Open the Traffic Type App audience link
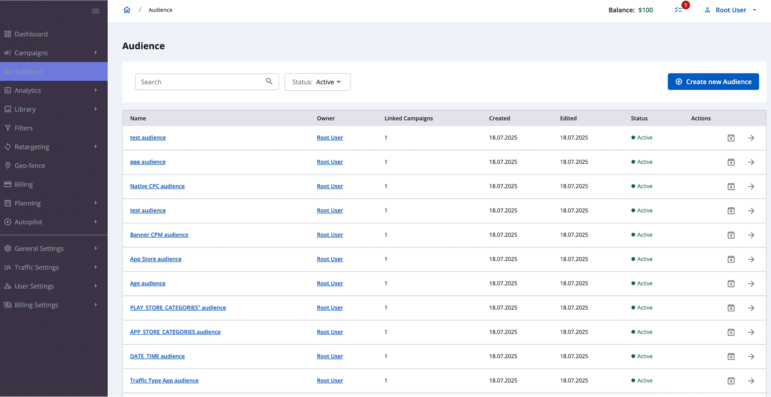The width and height of the screenshot is (771, 397). pos(164,380)
